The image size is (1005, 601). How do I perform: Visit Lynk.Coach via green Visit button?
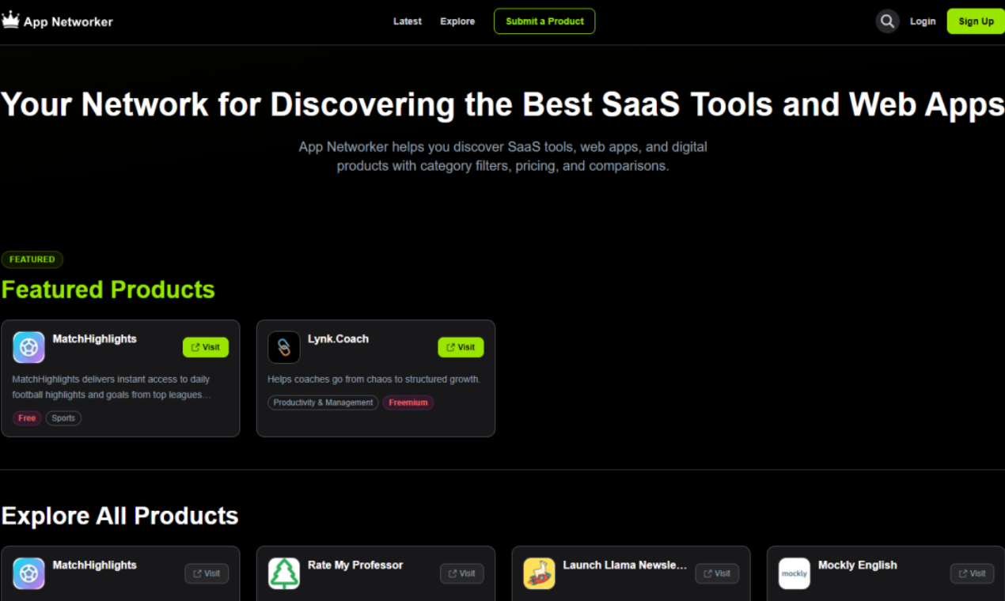tap(461, 347)
